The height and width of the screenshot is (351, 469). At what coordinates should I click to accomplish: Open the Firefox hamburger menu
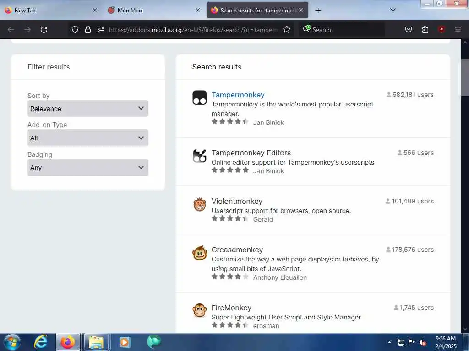458,29
